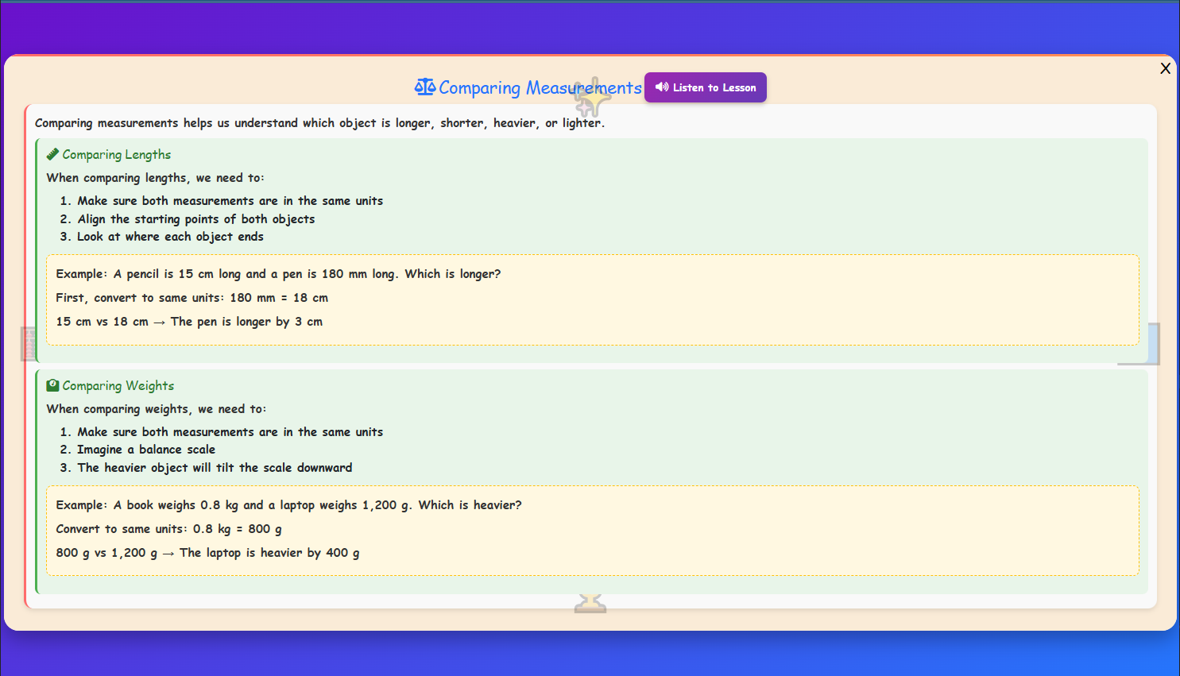Click the Comparing Measurements title text
Screen dimensions: 1180x676
click(x=540, y=87)
